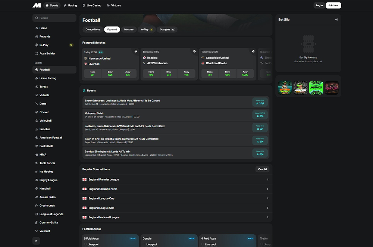Switch to the Competitions tab
Image resolution: width=373 pixels, height=247 pixels.
click(x=93, y=29)
